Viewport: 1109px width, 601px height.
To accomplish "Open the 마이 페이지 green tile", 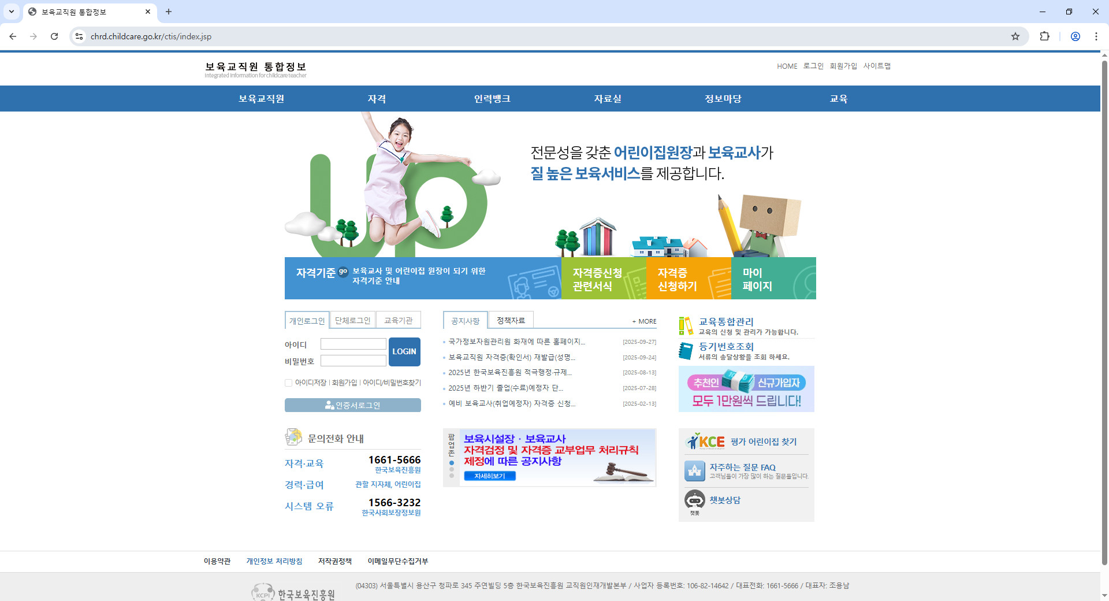I will [773, 278].
